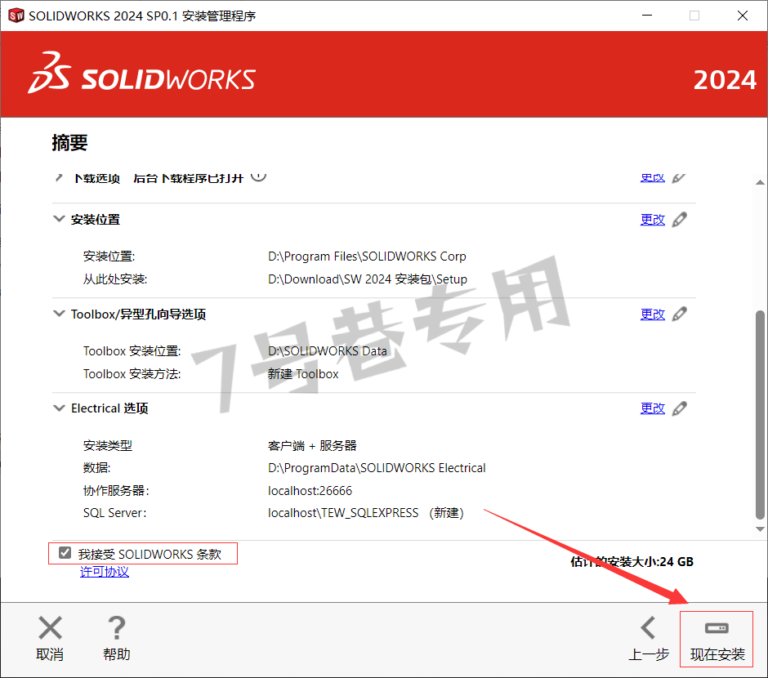Click the scrollbar down arrow
The height and width of the screenshot is (678, 768).
coord(760,529)
